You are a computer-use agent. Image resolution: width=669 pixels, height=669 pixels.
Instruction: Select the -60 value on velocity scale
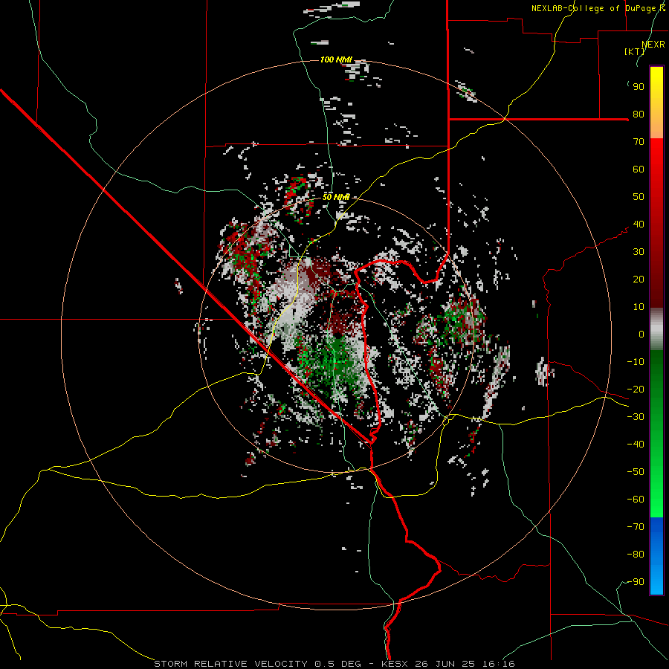pos(636,500)
